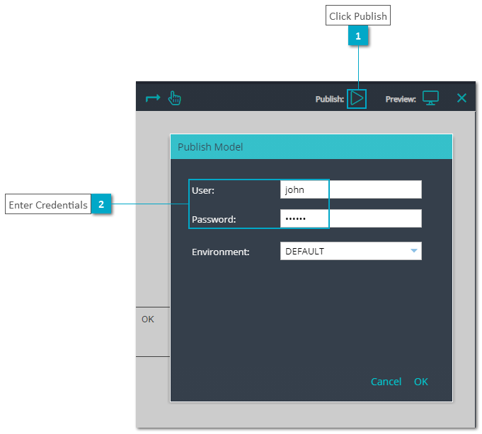Open the Environment dropdown showing DEFAULT
Screen dimensions: 482x434
click(351, 251)
